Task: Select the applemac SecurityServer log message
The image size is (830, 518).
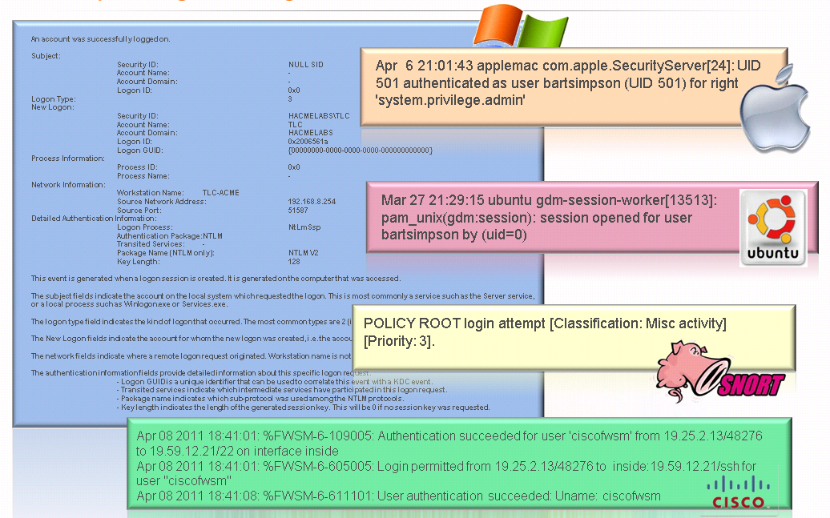Action: click(x=568, y=83)
